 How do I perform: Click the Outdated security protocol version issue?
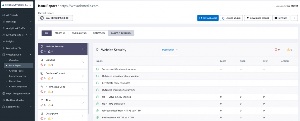120,76
